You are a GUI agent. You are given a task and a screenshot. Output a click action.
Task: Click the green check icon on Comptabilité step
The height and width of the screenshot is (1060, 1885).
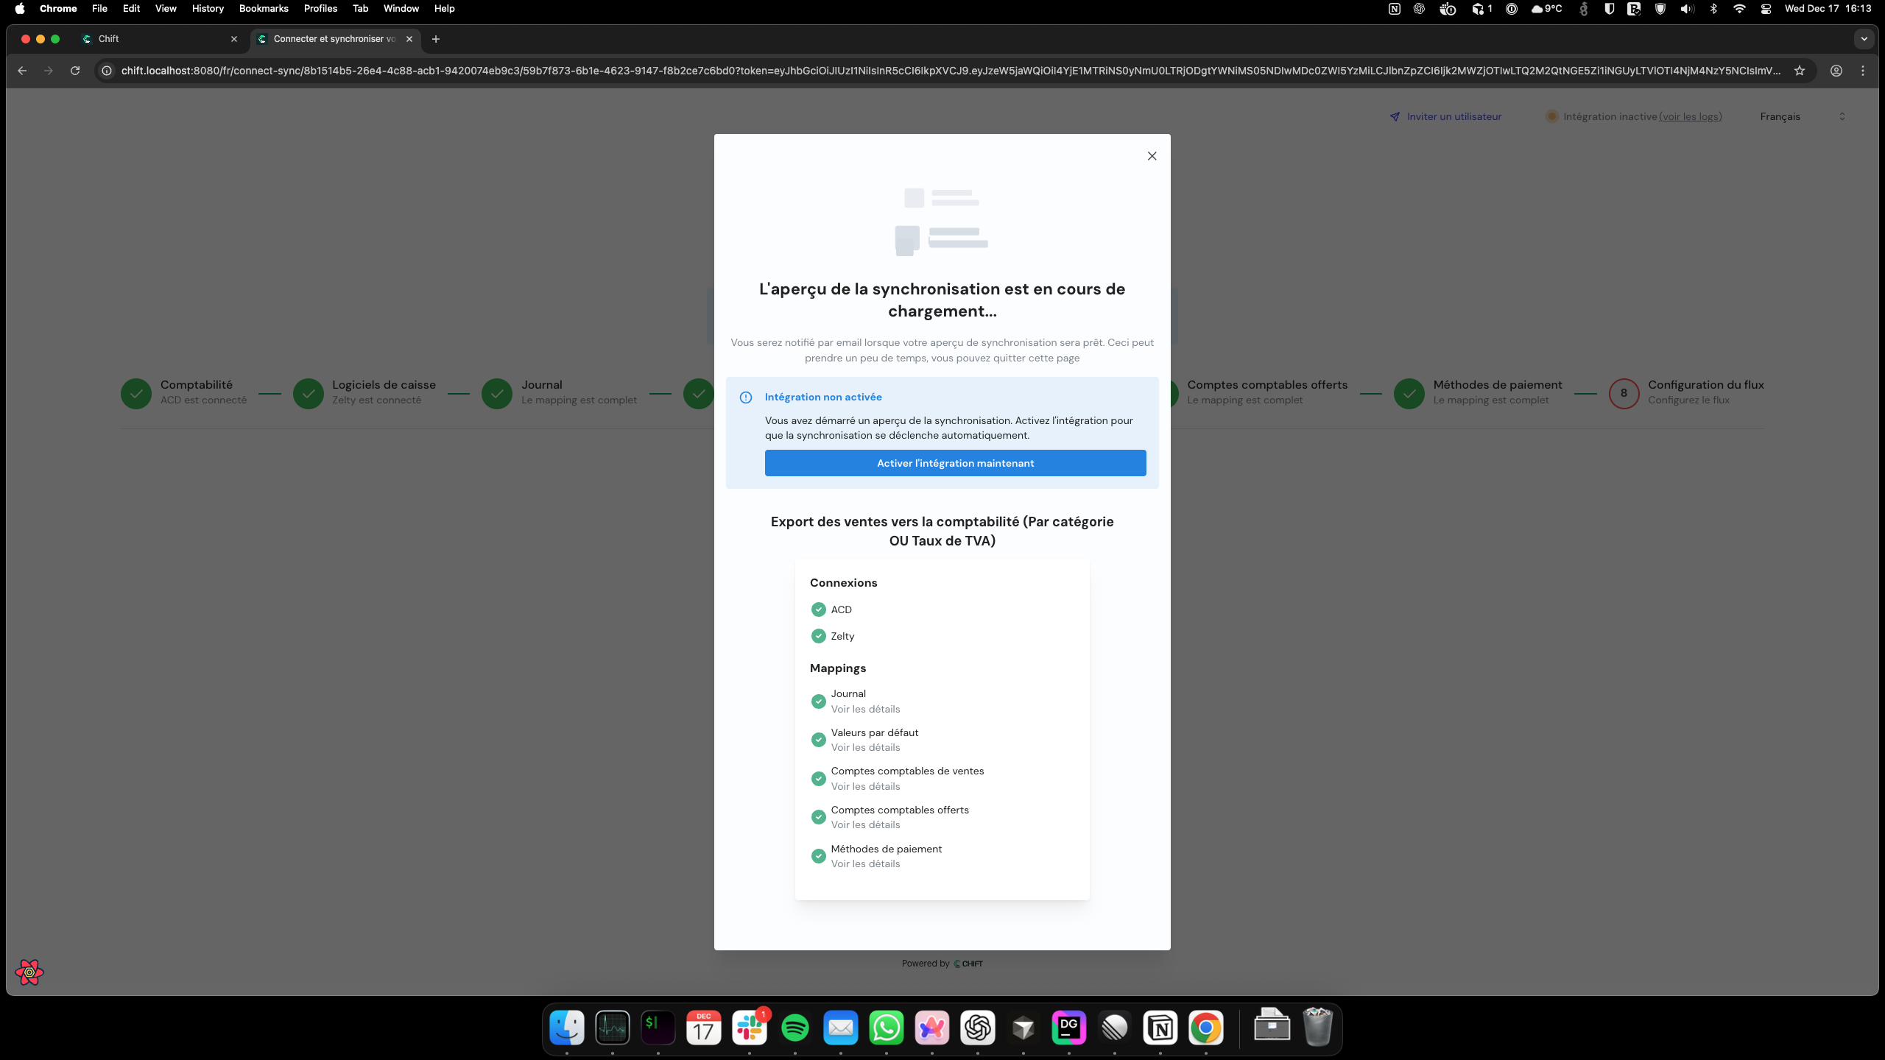[x=135, y=394]
